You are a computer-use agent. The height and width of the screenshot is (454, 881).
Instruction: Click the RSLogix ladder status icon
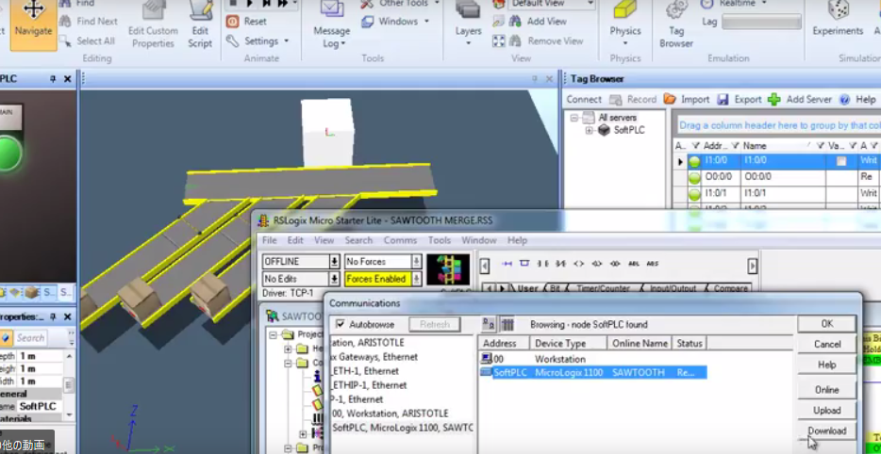(x=448, y=270)
